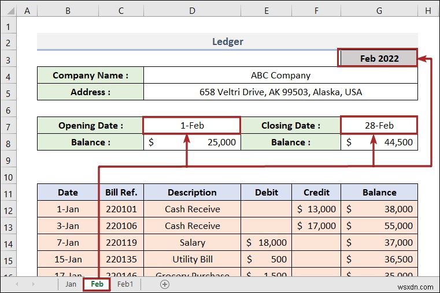Select bill ref 220106 cell

(x=121, y=226)
